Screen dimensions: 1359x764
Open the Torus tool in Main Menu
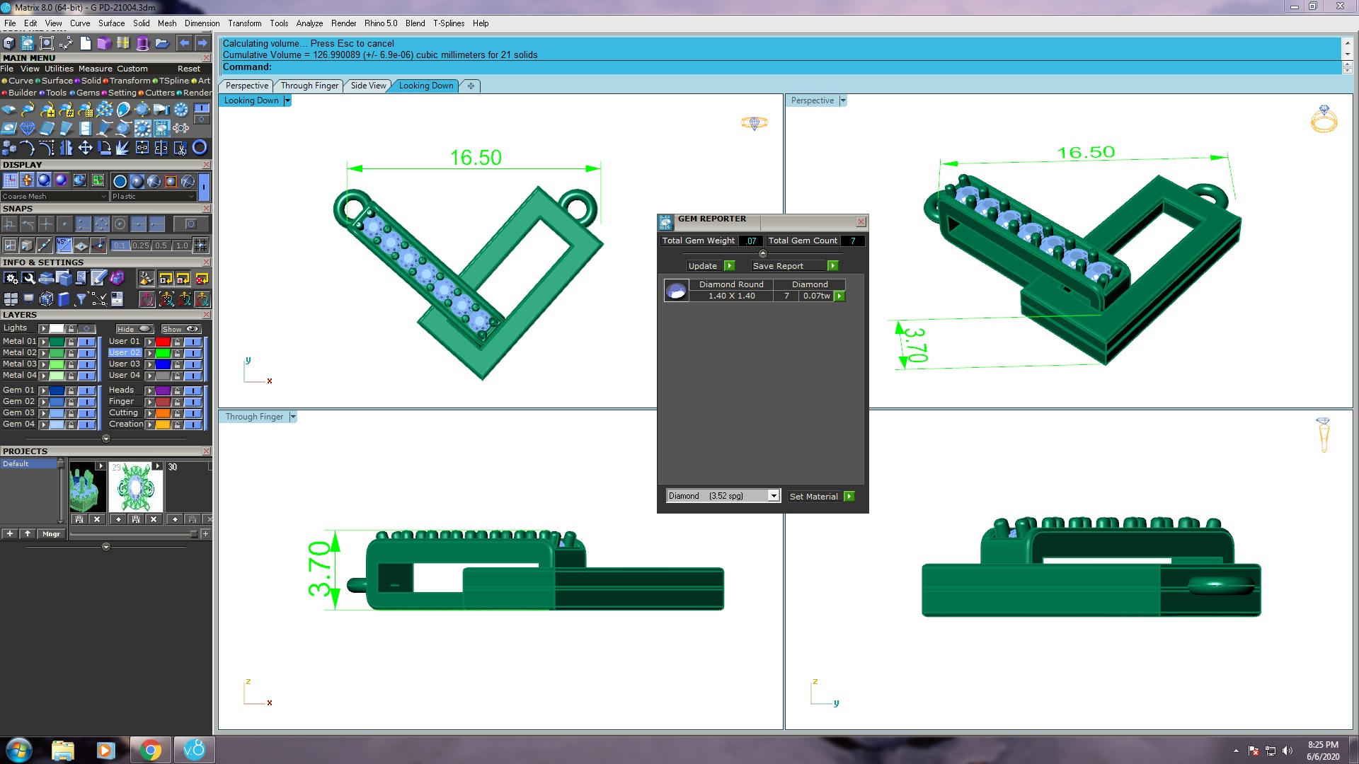[200, 148]
